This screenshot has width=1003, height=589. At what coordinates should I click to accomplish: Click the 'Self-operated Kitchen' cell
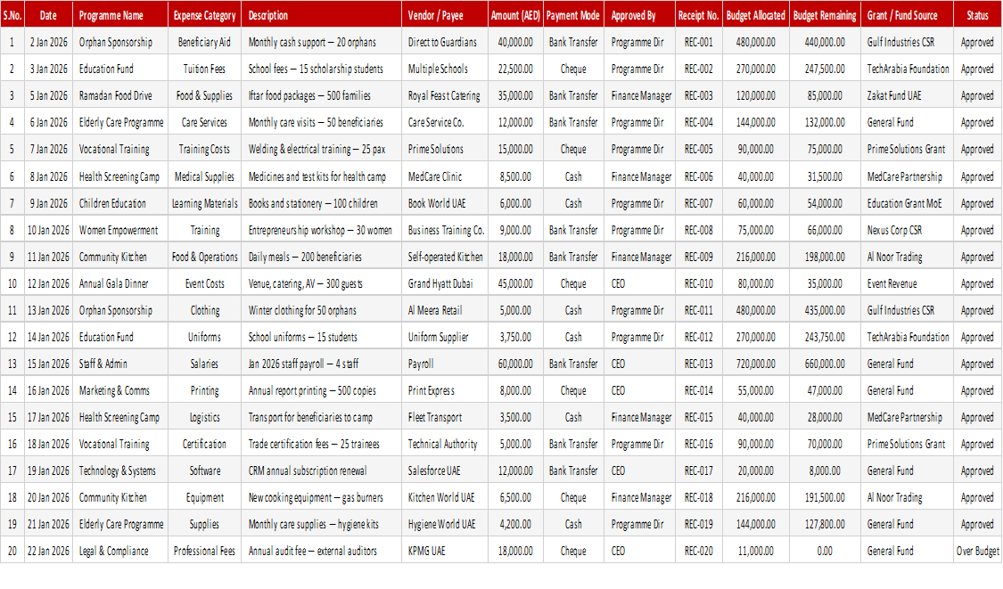pos(445,258)
